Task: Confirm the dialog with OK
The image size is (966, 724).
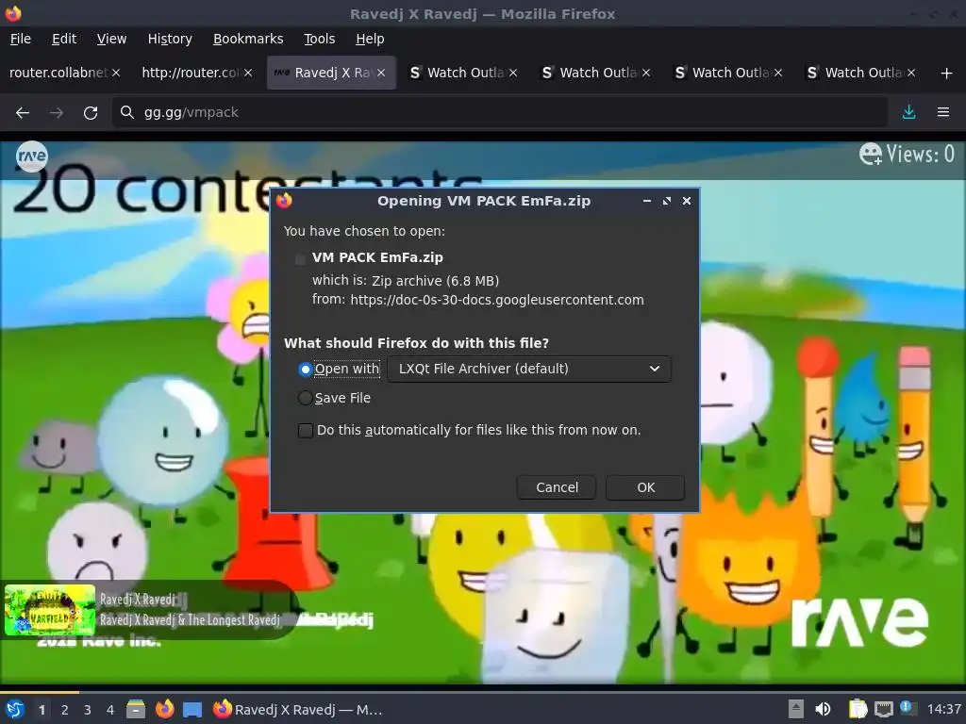Action: pos(645,487)
